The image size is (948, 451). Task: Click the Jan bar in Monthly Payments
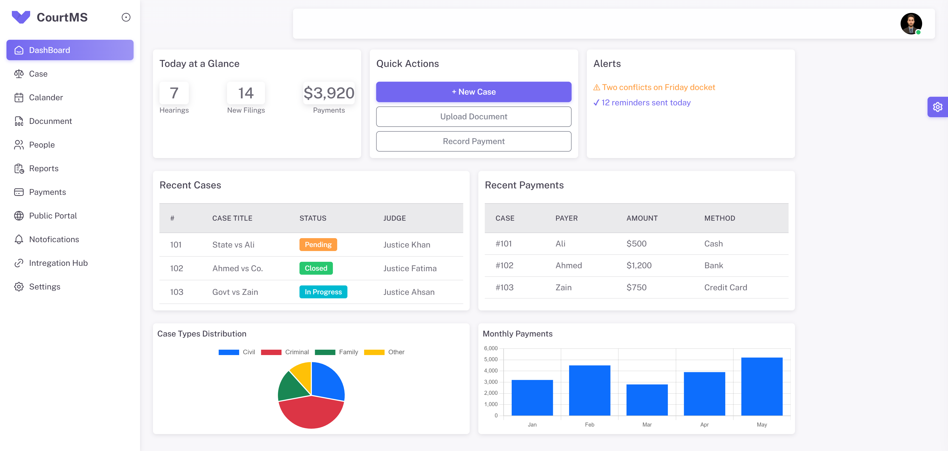(x=532, y=398)
